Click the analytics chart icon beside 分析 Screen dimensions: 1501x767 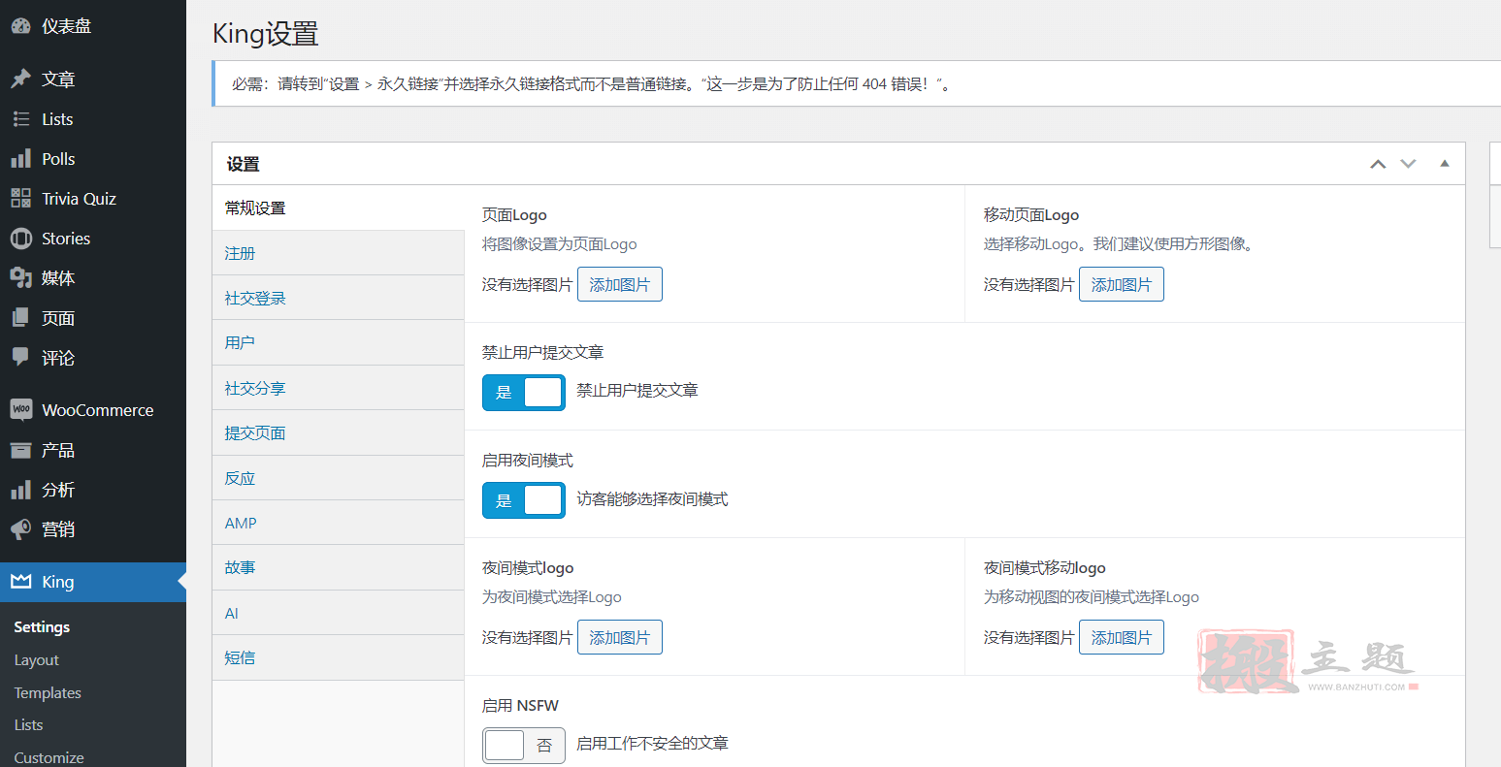(x=20, y=490)
